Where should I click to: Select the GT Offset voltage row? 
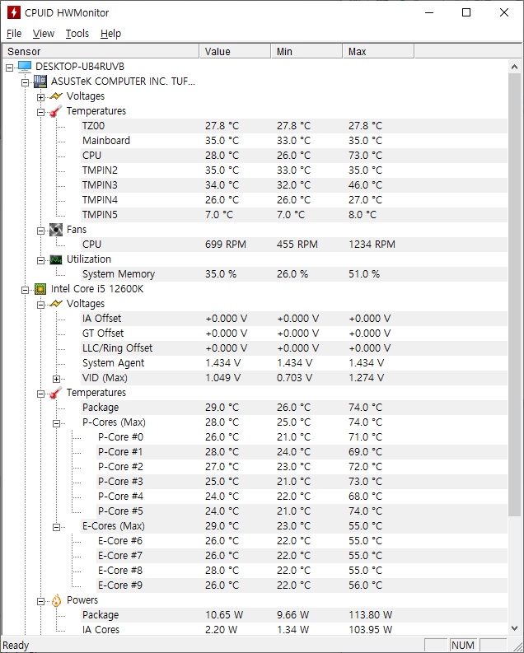coord(293,333)
